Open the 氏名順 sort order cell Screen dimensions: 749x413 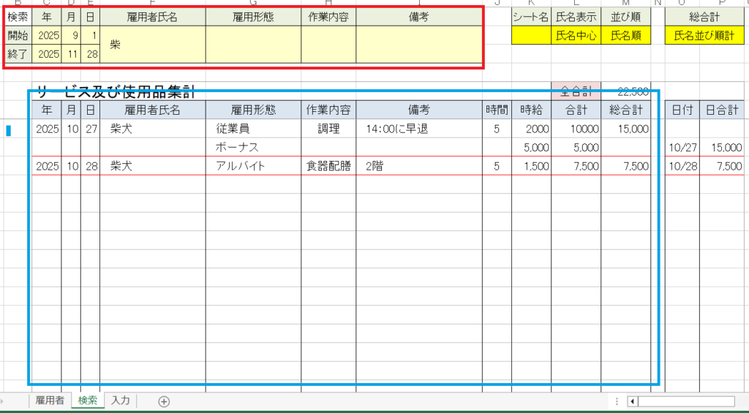(x=625, y=35)
